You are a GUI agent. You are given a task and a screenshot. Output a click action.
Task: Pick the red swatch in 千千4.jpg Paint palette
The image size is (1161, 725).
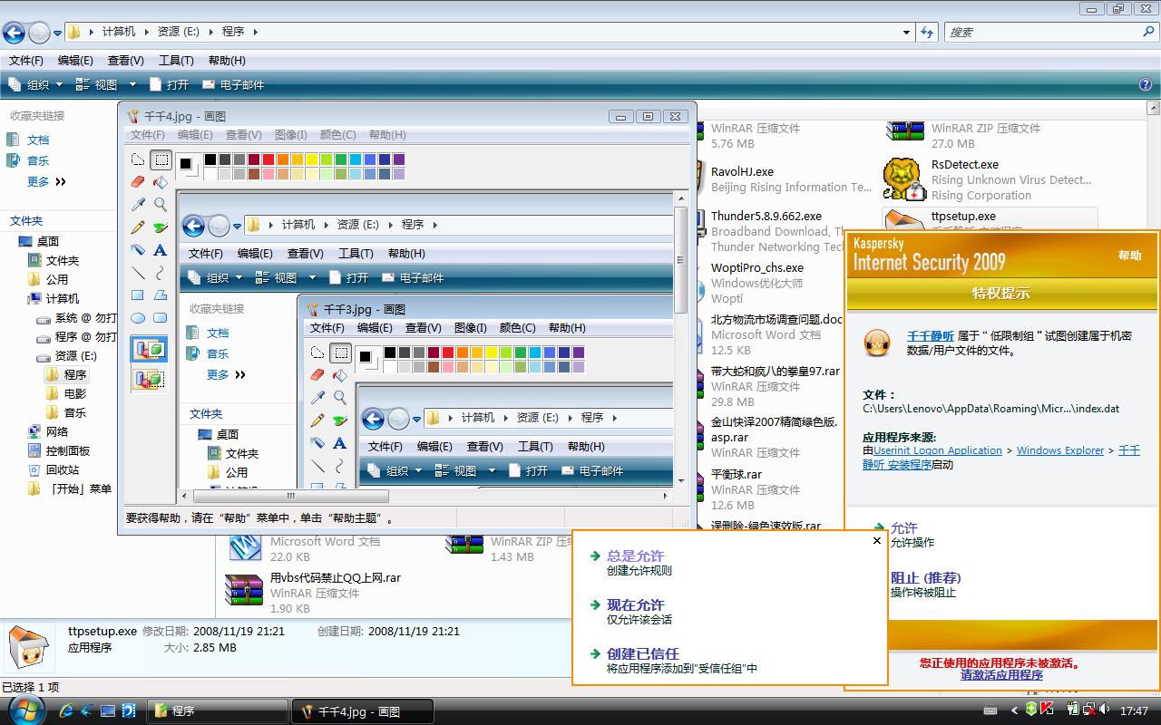coord(268,159)
